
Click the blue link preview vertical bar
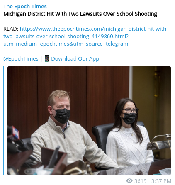tap(4, 121)
